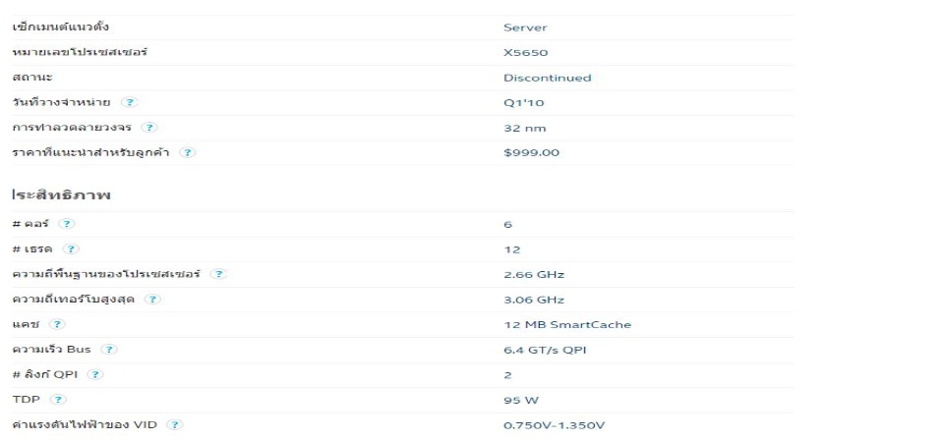944x440 pixels.
Task: Click the help icon beside แคช
Action: point(57,324)
